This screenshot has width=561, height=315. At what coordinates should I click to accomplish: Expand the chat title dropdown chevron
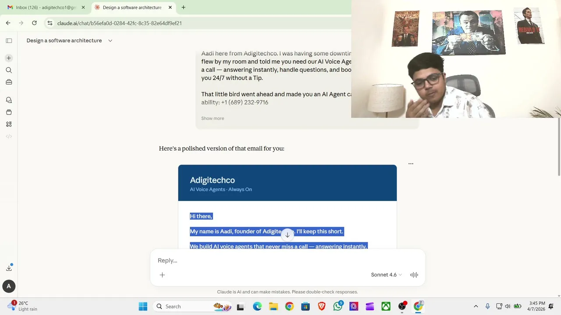(x=110, y=41)
